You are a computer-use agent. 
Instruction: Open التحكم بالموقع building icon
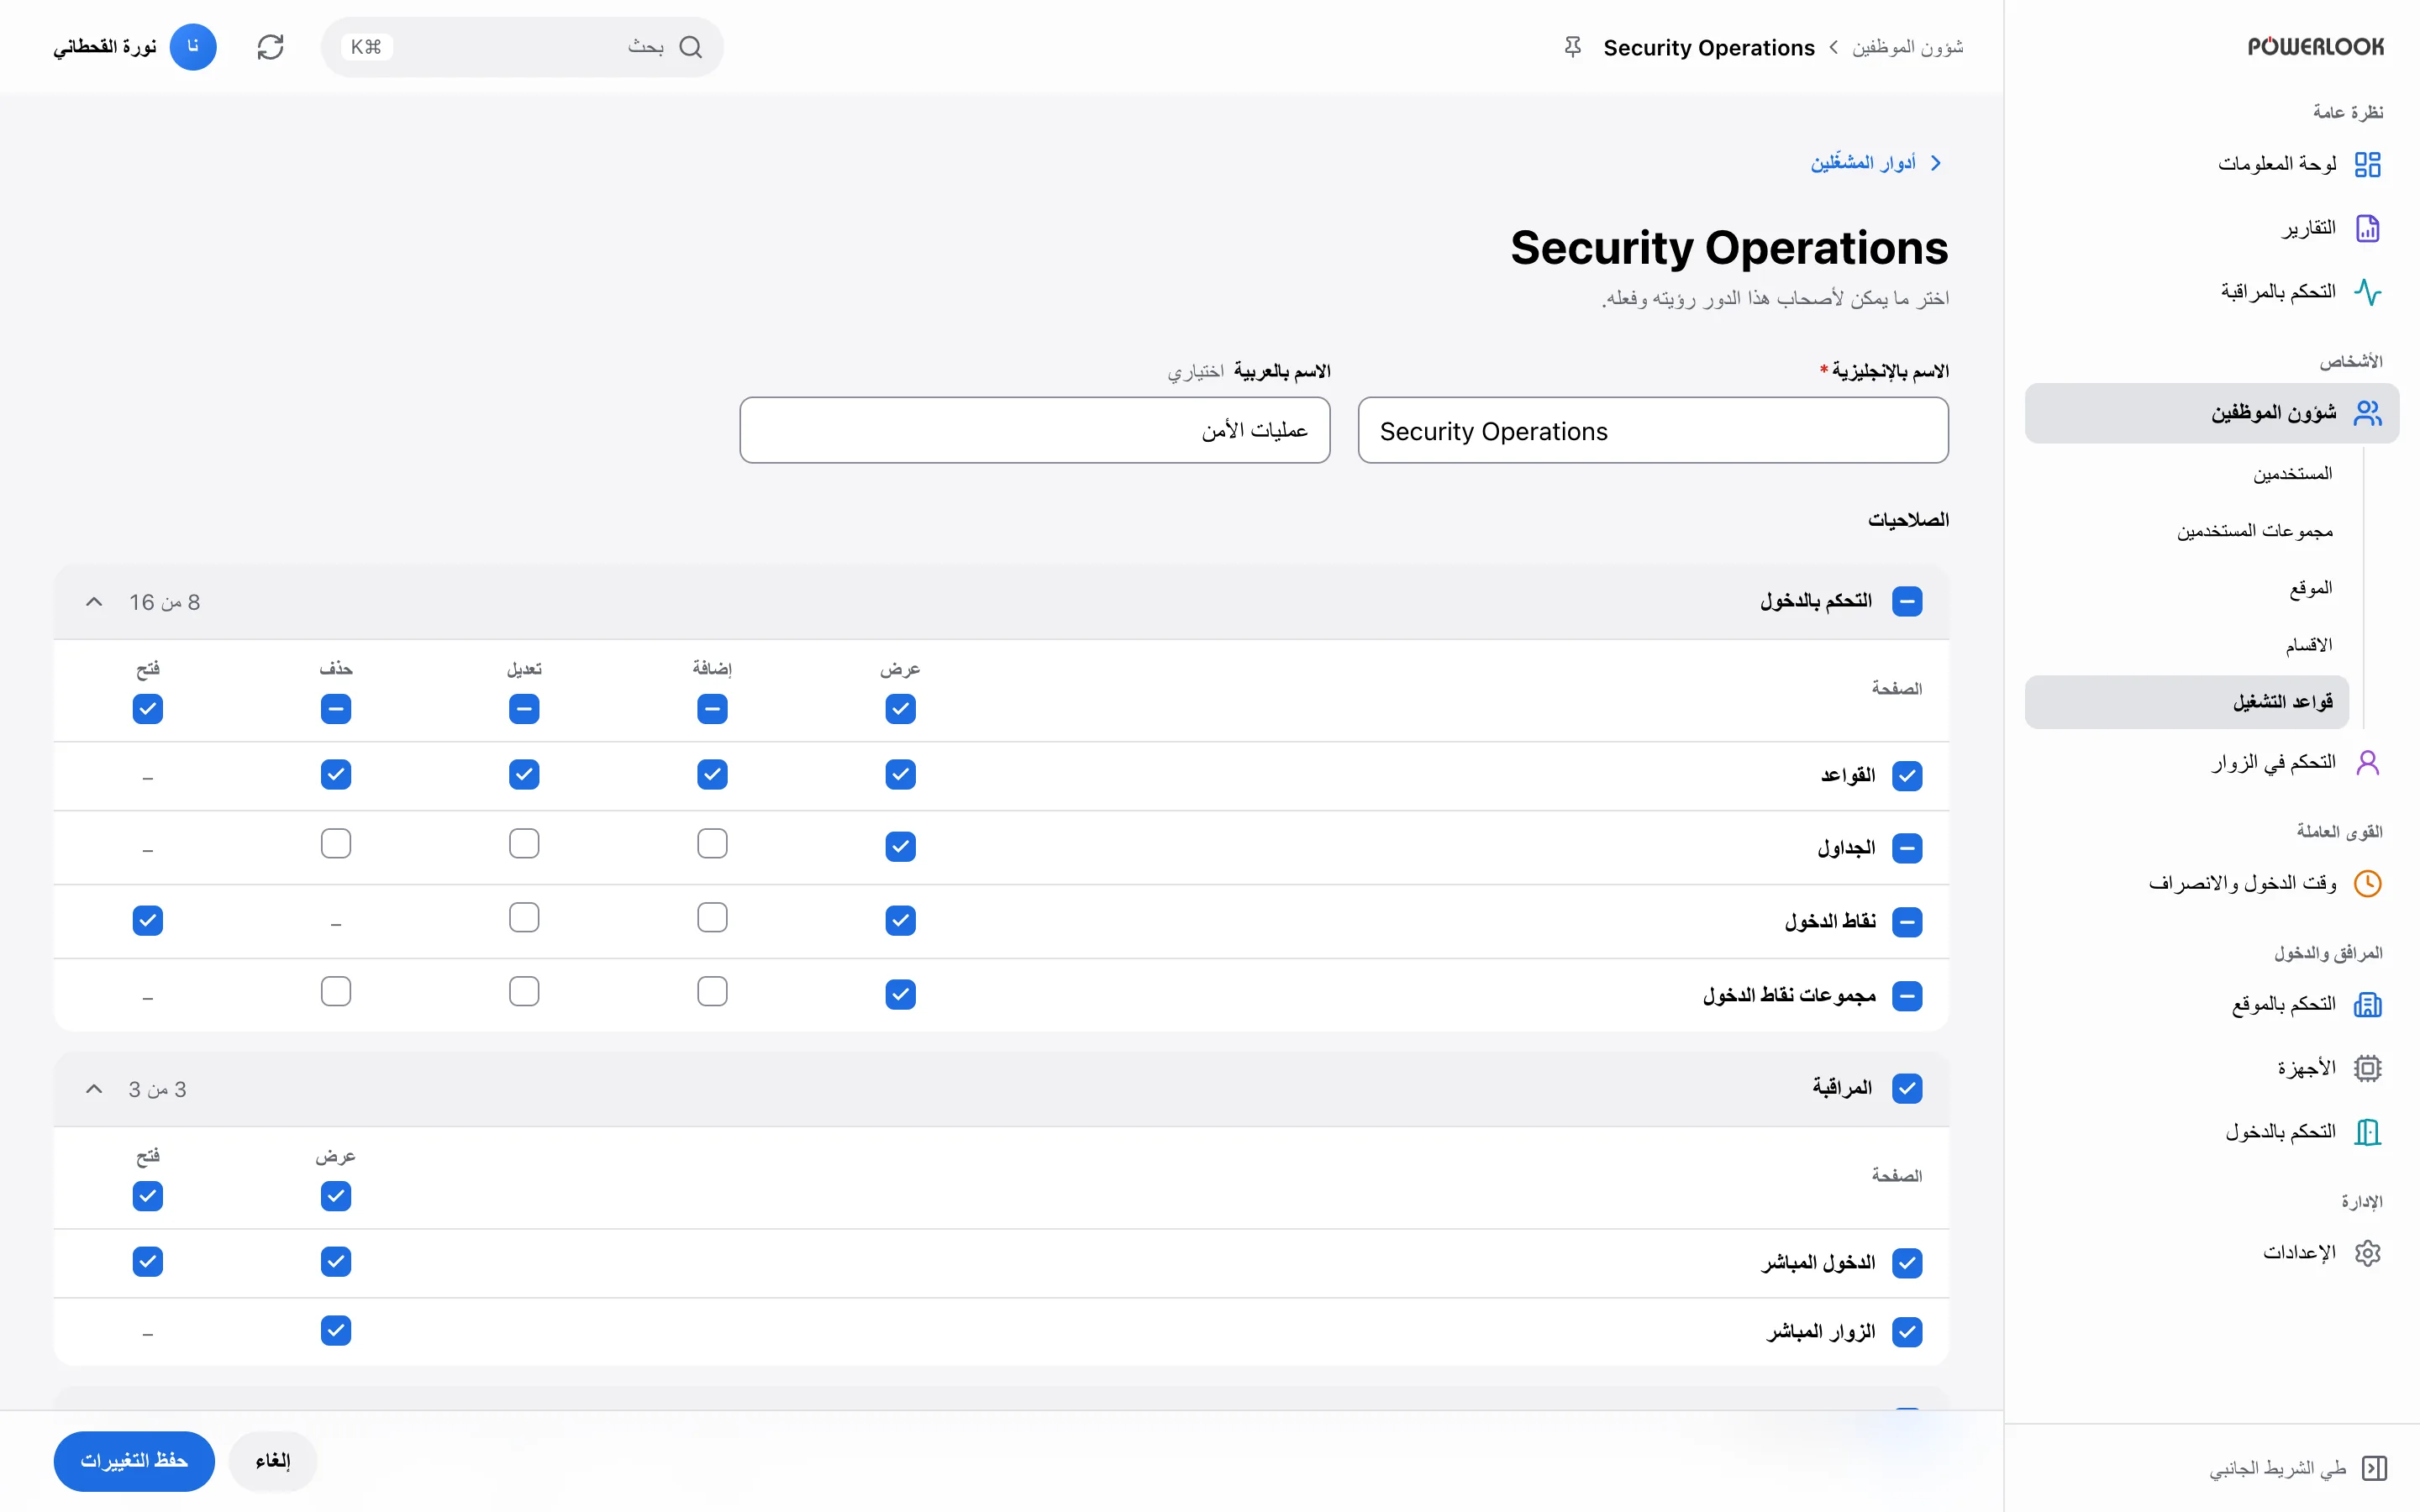point(2367,1004)
